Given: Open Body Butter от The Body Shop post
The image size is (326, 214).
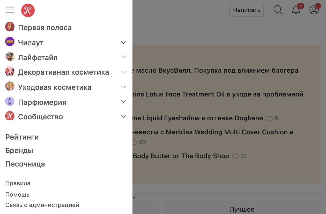Looking at the screenshot, I should click(x=181, y=156).
